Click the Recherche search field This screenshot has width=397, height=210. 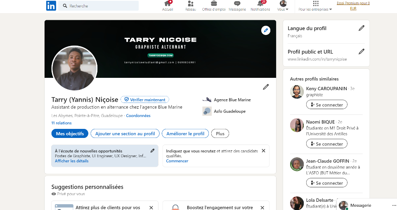(99, 6)
